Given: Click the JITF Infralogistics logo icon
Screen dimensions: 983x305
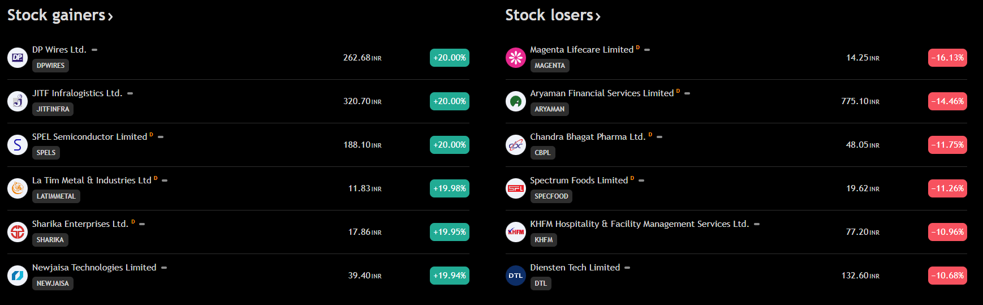Looking at the screenshot, I should pyautogui.click(x=18, y=101).
